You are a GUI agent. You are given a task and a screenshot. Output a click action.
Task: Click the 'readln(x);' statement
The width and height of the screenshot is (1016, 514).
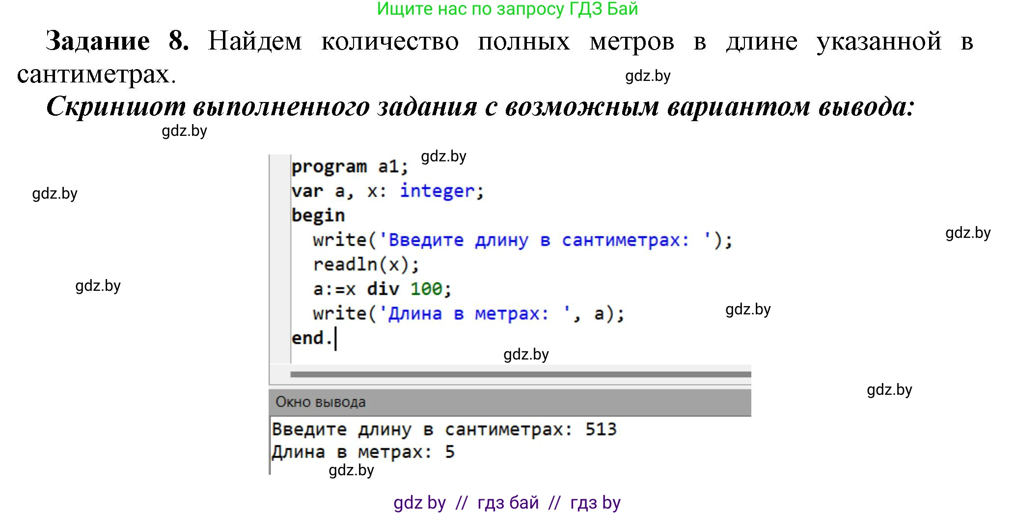(366, 265)
